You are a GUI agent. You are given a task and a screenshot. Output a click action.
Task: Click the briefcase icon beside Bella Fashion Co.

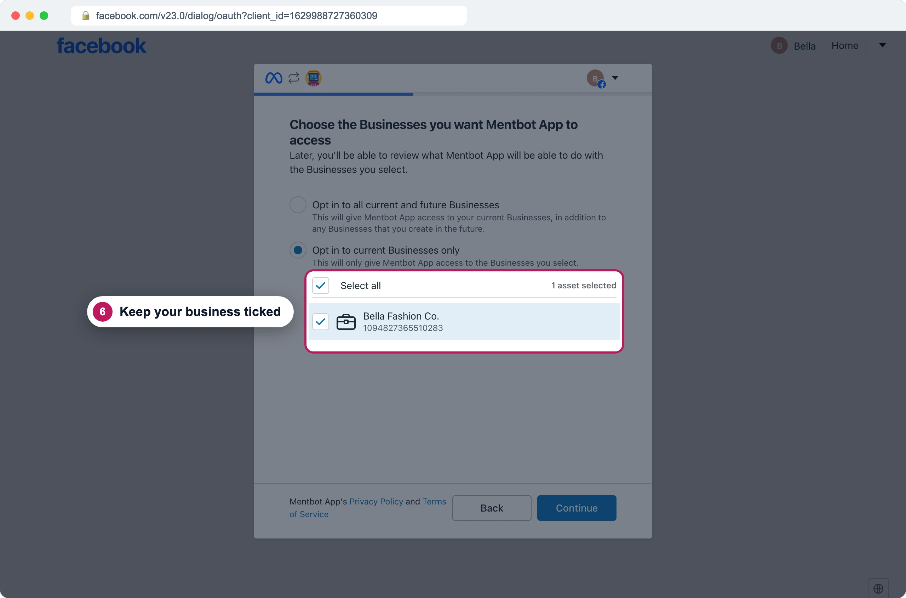point(346,322)
